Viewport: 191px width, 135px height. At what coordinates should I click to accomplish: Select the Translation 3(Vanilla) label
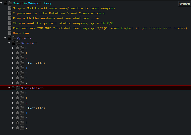pyautogui.click(x=35, y=108)
